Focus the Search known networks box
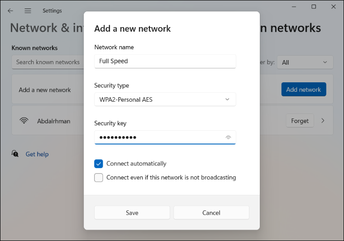 point(48,62)
